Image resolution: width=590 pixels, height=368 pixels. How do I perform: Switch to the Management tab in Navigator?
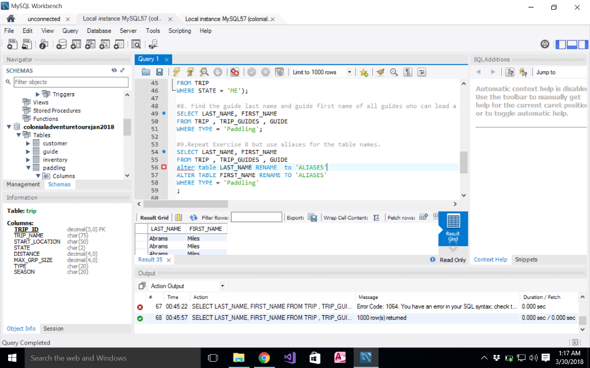pyautogui.click(x=23, y=185)
